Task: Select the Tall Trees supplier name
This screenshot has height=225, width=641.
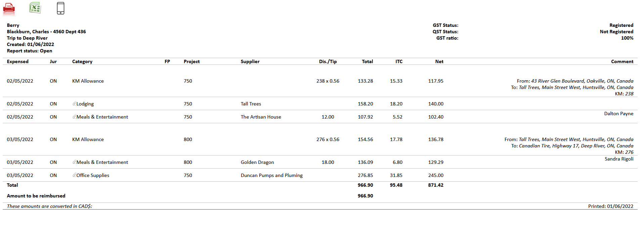Action: click(251, 104)
